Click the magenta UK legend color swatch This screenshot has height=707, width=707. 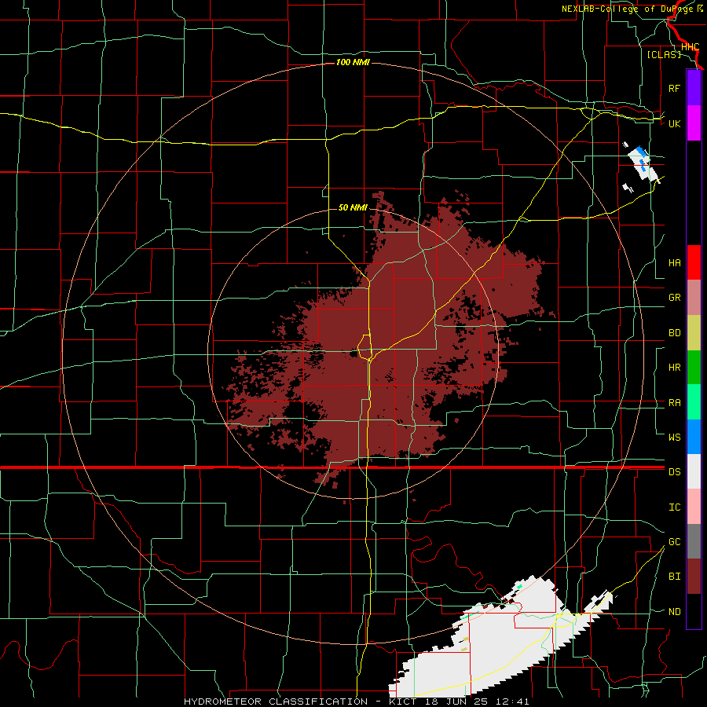tap(694, 123)
